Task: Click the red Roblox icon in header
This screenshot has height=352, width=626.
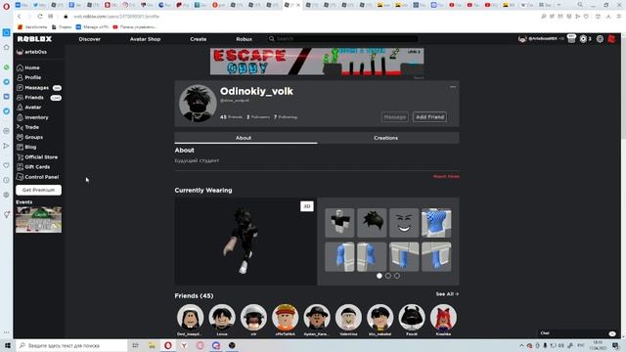Action: tap(611, 39)
